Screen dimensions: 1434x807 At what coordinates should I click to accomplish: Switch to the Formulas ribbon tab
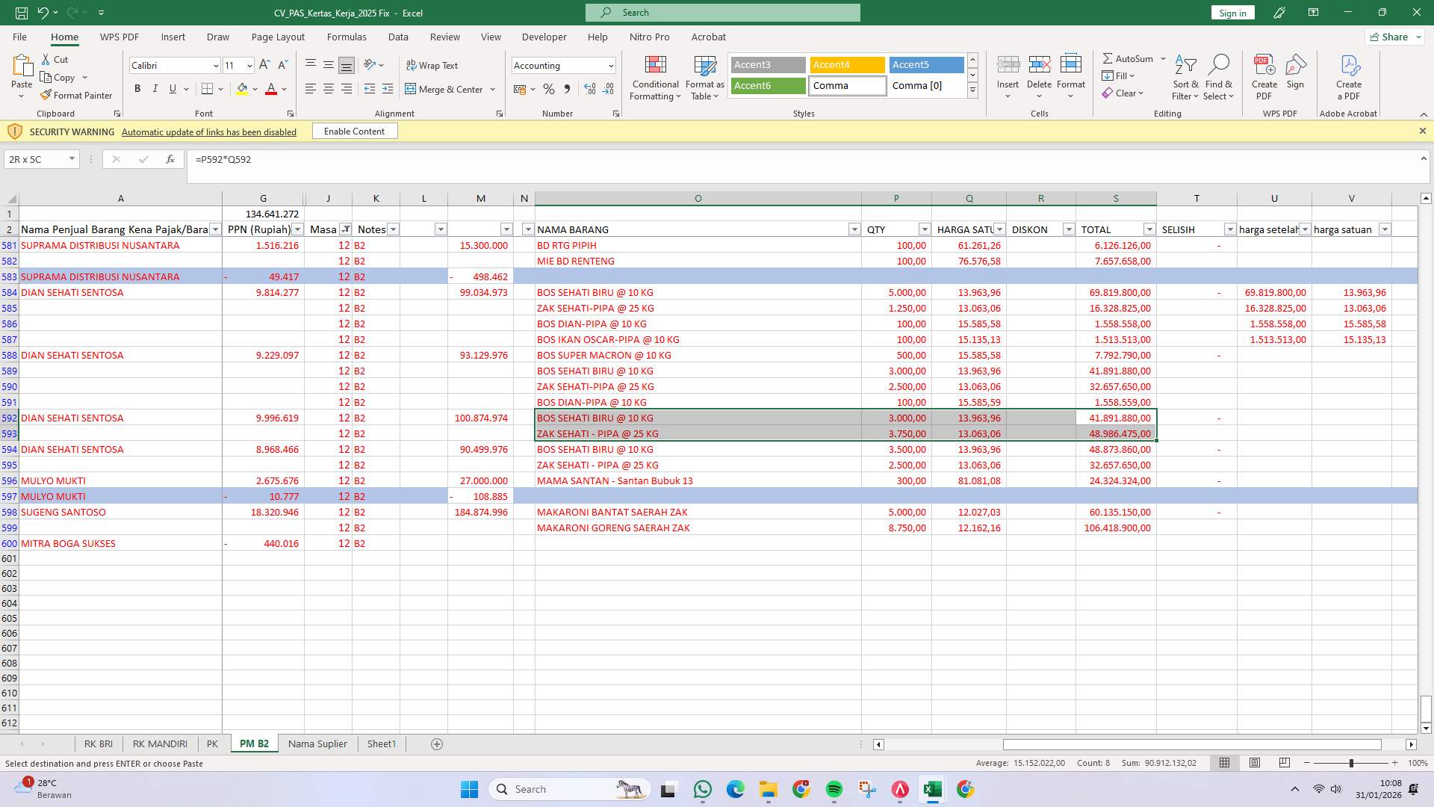[347, 37]
